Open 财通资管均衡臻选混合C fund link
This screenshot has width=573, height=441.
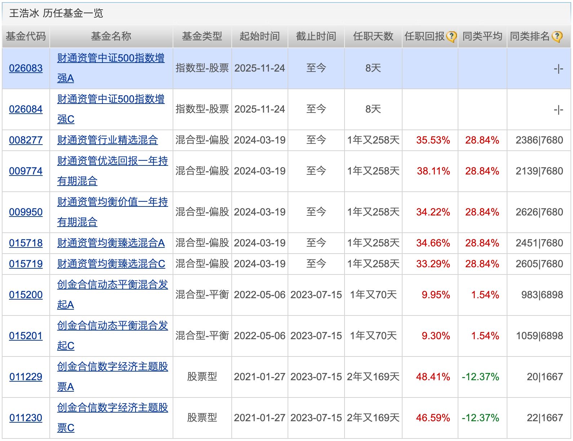pos(111,264)
